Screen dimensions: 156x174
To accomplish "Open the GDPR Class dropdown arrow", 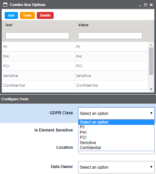I will (x=151, y=113).
